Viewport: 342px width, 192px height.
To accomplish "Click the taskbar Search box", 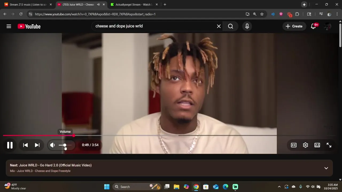I will [x=137, y=187].
